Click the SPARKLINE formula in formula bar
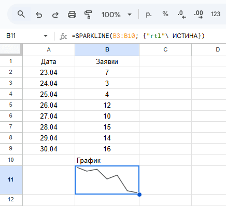Screen dimensions: 226x206 pos(138,36)
